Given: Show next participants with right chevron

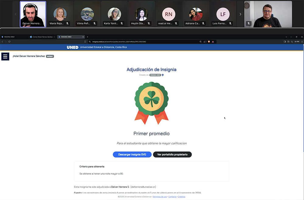Looking at the screenshot, I should tap(240, 14).
